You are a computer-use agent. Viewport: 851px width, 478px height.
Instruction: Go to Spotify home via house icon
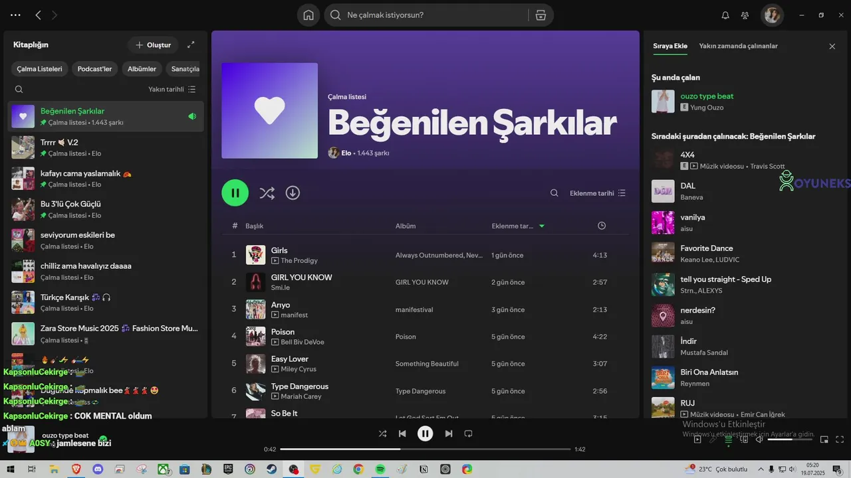(x=308, y=15)
